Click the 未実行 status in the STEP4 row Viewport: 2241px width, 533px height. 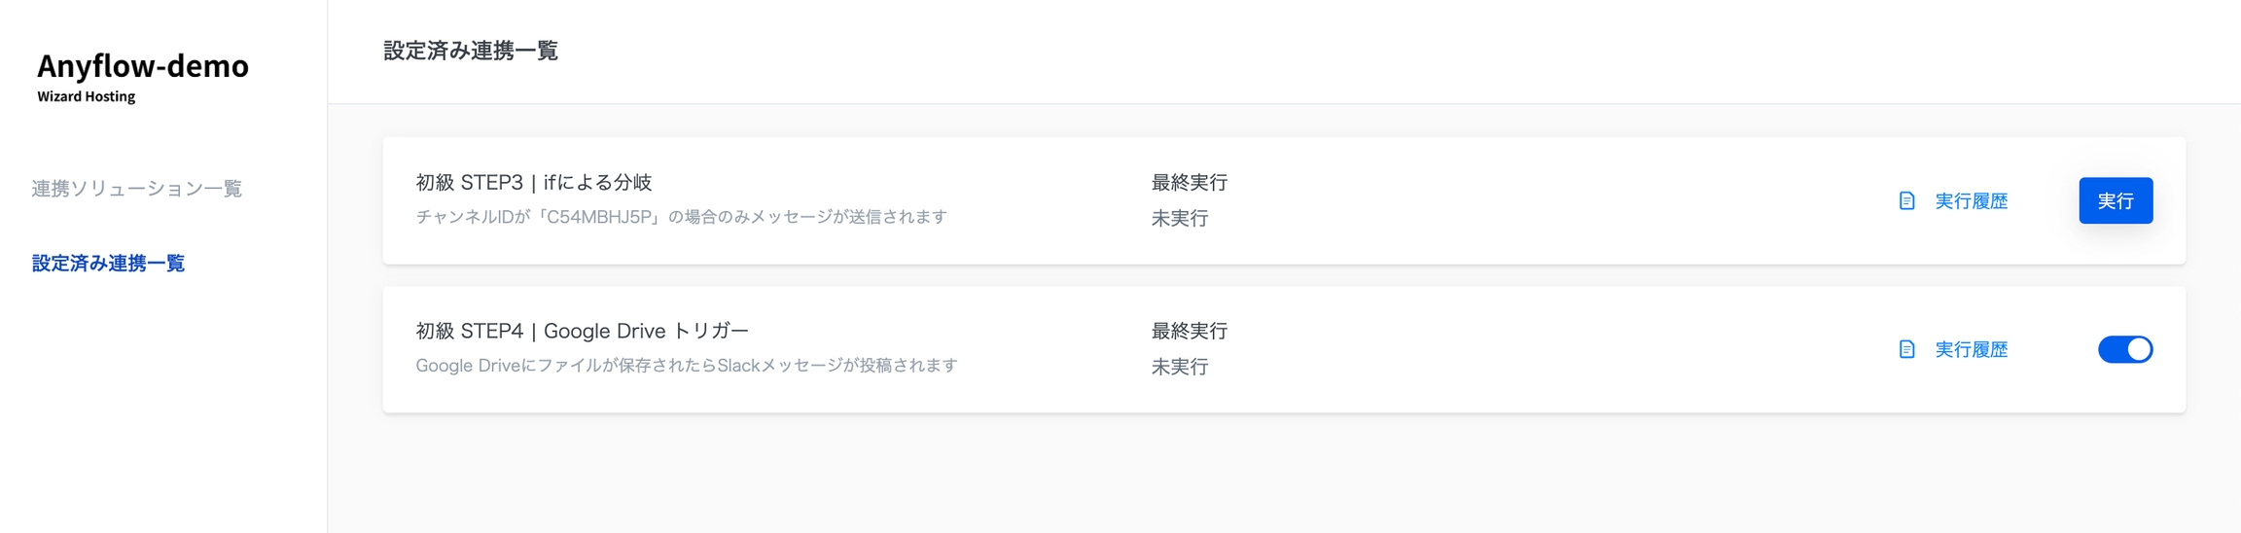tap(1179, 367)
